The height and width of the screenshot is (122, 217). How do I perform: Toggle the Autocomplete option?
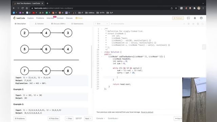pos(118,24)
